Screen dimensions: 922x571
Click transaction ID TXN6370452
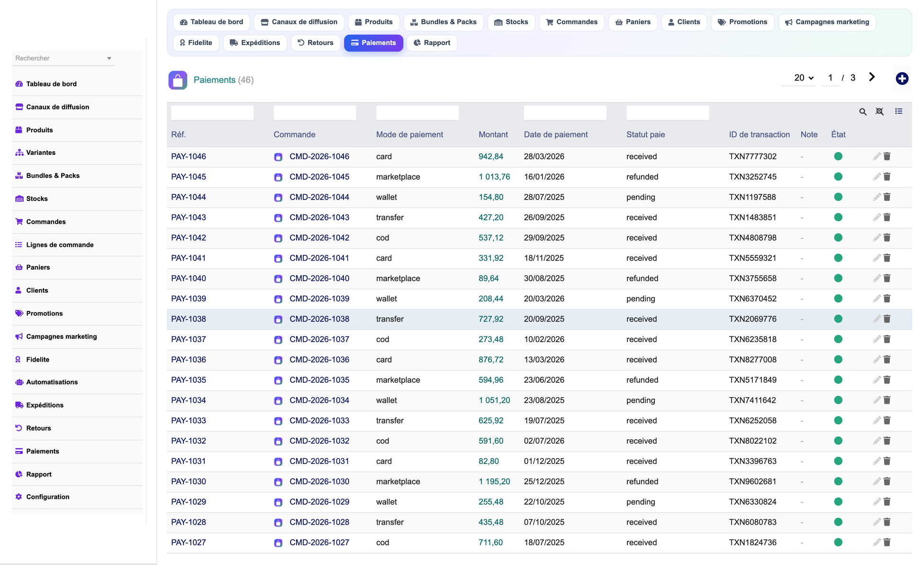753,299
